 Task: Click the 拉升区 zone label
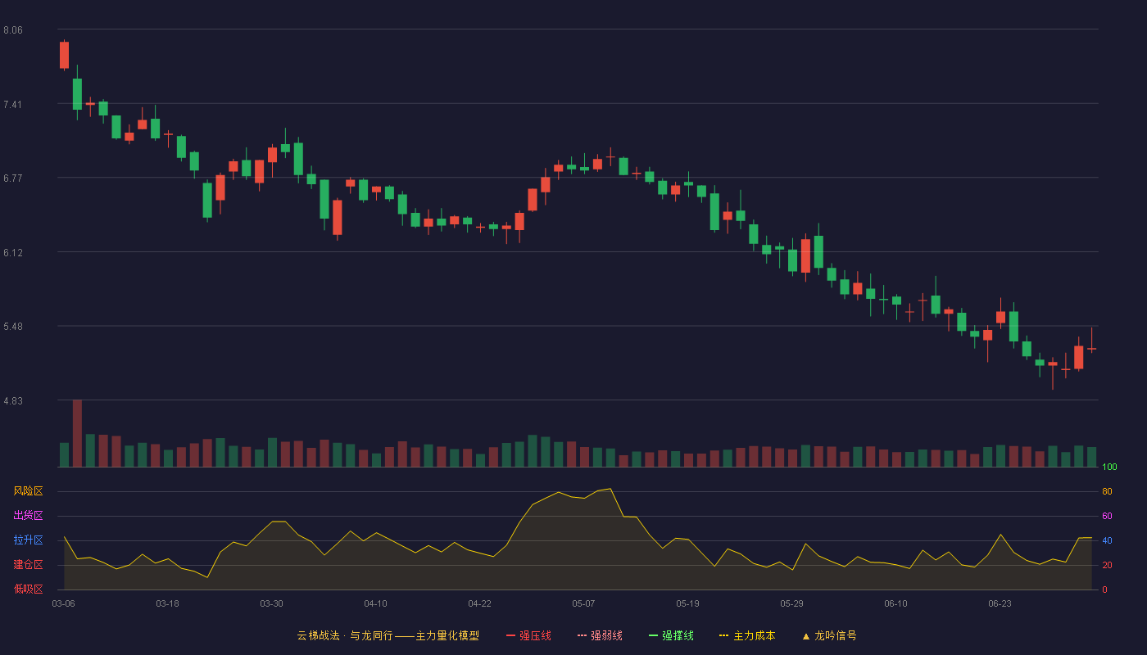pos(28,540)
